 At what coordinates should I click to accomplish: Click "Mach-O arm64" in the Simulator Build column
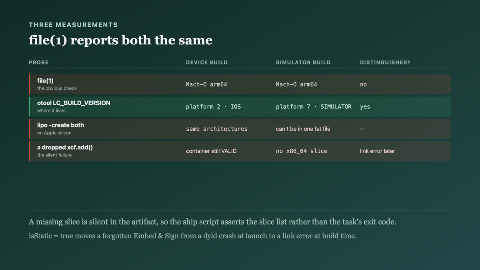(x=296, y=84)
